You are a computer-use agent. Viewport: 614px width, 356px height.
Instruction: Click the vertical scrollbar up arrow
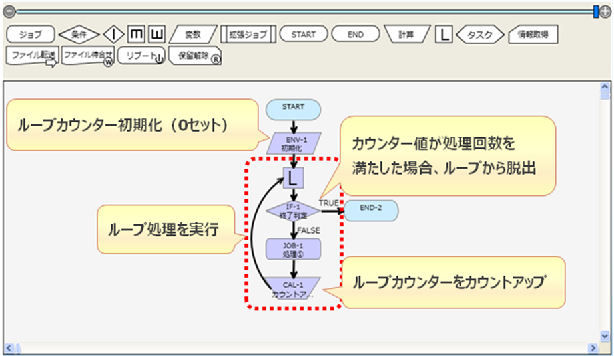click(605, 86)
